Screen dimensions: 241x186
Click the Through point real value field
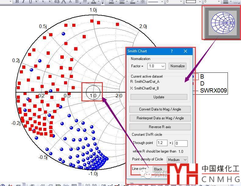pyautogui.click(x=162, y=143)
